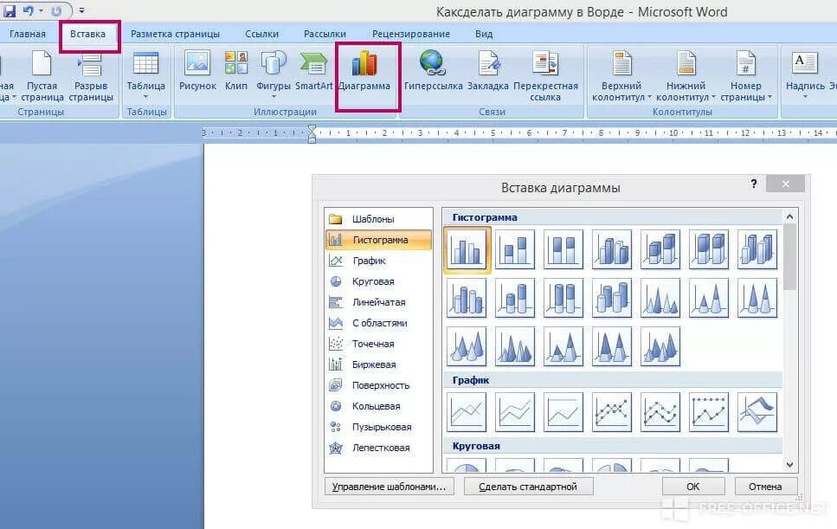Select the 3-D line chart thumbnail

pyautogui.click(x=757, y=411)
